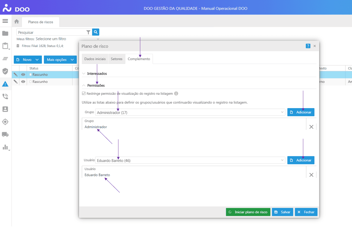Image resolution: width=352 pixels, height=227 pixels.
Task: Remove Administrador group with X icon
Action: point(311,127)
